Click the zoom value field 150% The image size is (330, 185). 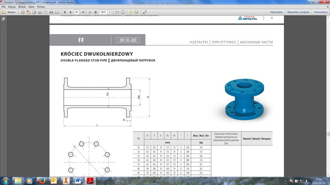click(x=103, y=12)
